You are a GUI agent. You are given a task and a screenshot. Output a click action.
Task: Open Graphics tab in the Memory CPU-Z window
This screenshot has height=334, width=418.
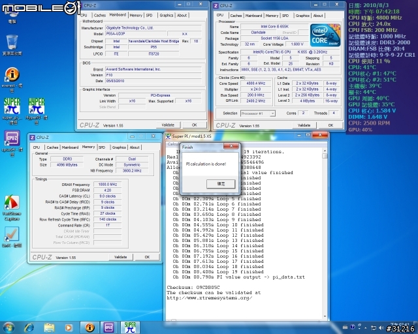[119, 147]
